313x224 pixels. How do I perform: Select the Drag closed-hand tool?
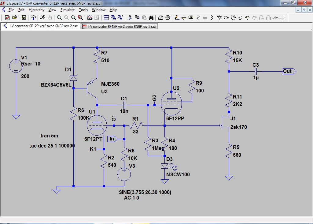[240, 18]
